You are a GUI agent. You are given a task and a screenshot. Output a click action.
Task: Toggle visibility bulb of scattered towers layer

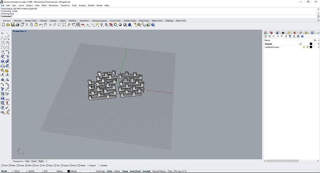click(x=304, y=47)
